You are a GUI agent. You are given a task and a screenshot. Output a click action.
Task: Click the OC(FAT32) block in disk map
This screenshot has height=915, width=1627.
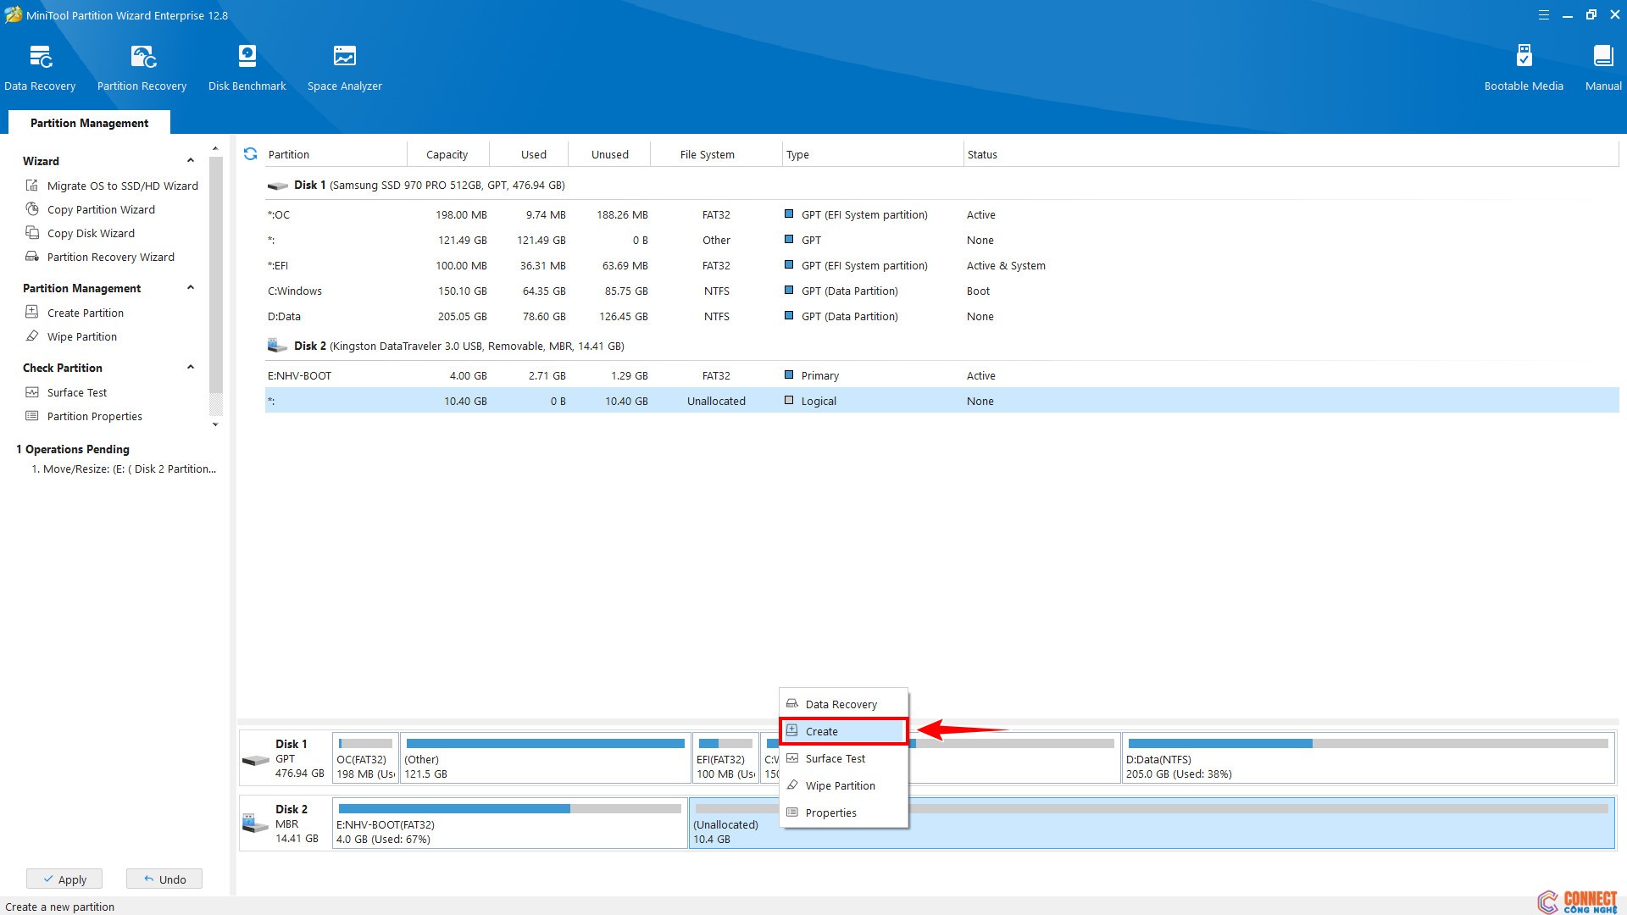(365, 757)
